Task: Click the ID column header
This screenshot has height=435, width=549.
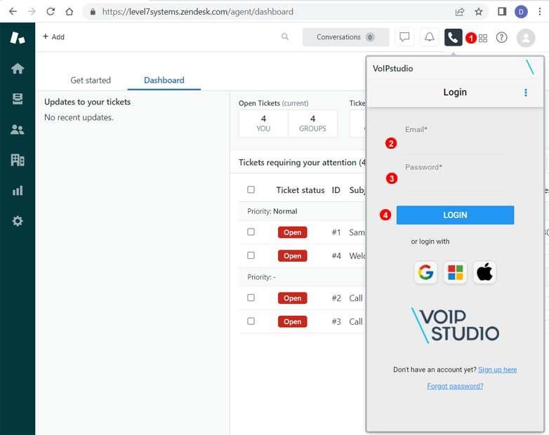Action: 336,190
